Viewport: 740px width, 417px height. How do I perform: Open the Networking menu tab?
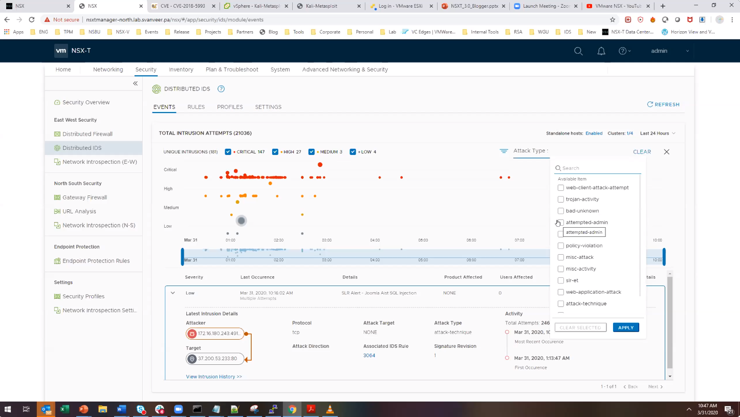pos(108,70)
